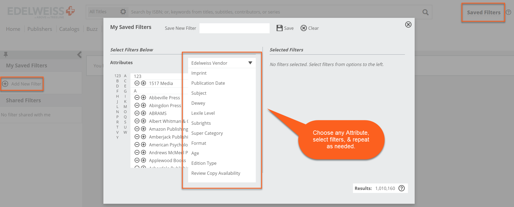
Task: Exclude Abbeville Press with minus icon
Action: point(137,97)
